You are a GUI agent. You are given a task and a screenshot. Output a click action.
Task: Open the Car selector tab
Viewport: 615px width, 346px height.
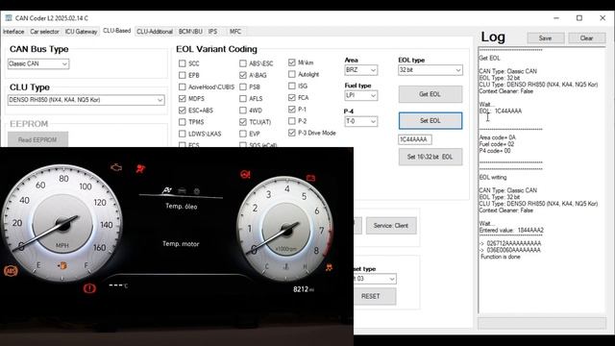click(44, 32)
